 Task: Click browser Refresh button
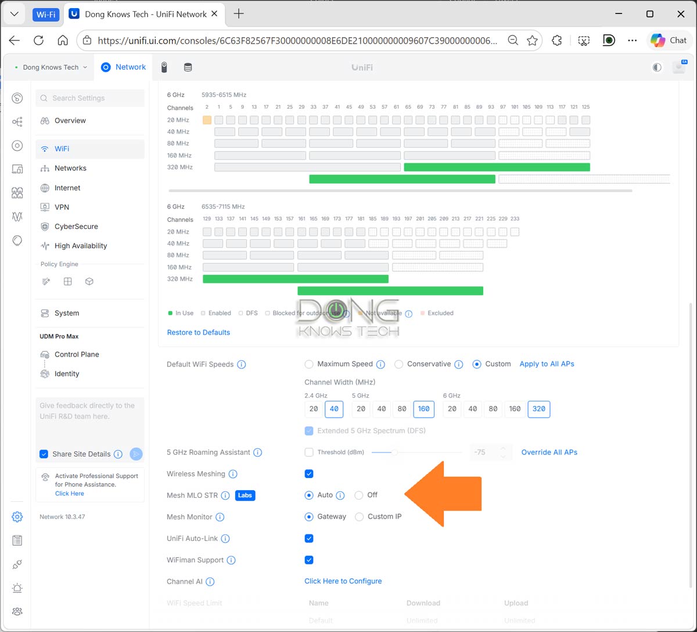(x=38, y=40)
